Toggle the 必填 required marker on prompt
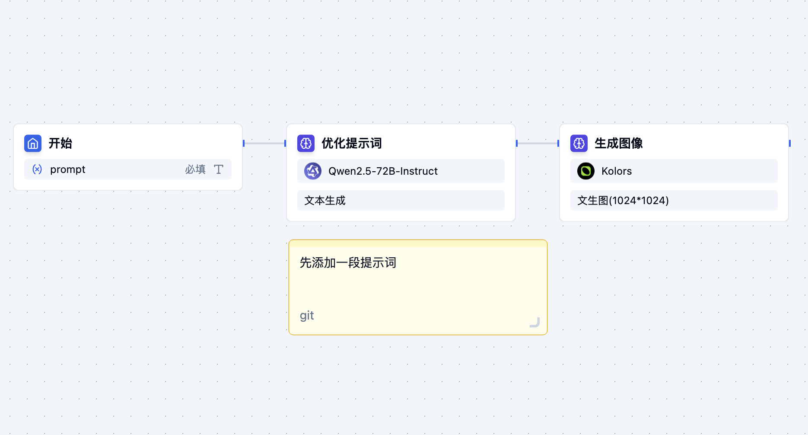Screen dimensions: 808x435 click(x=195, y=170)
